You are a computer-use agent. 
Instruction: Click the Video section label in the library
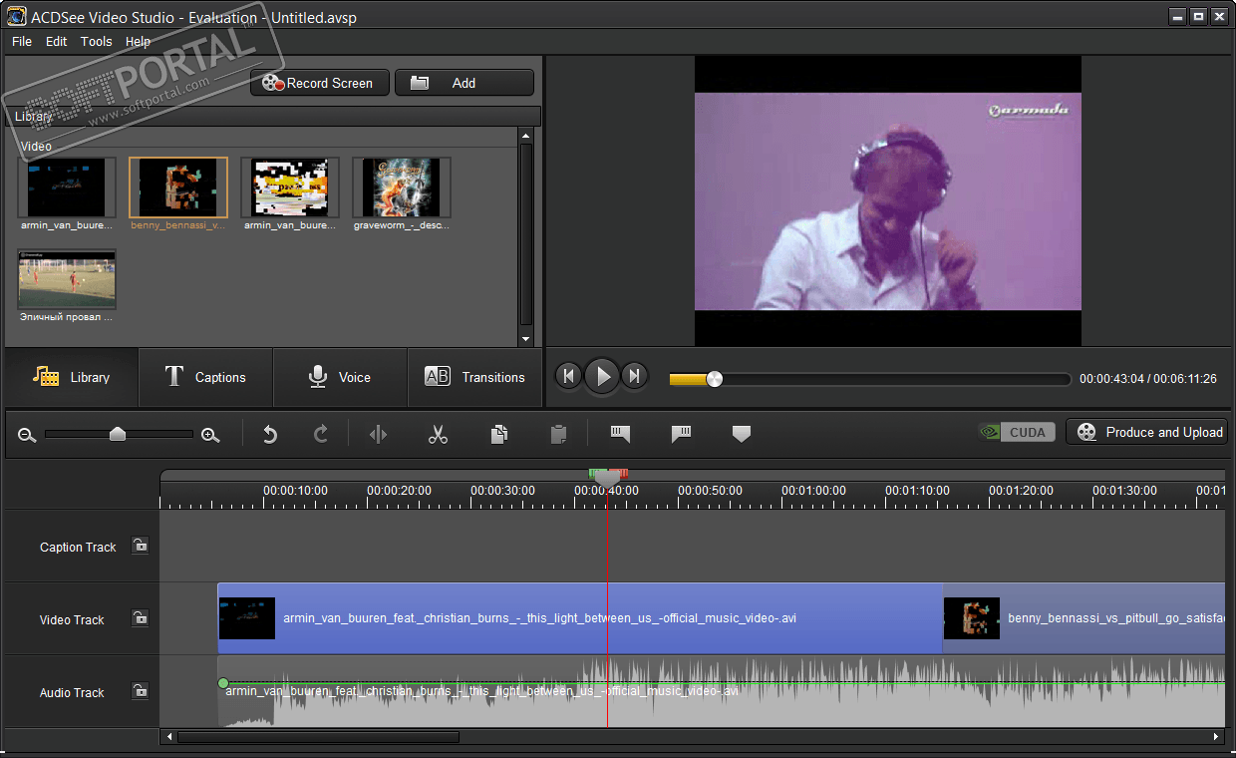coord(36,146)
